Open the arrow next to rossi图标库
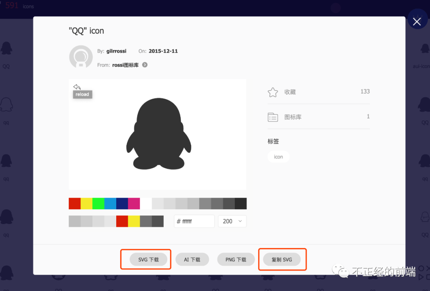 click(145, 65)
